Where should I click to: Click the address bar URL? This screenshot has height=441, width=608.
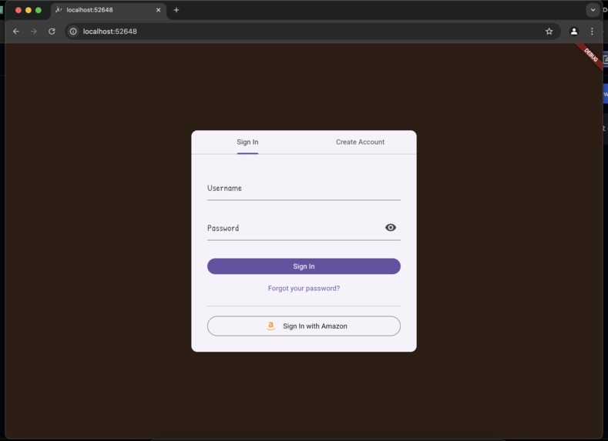[x=109, y=32]
